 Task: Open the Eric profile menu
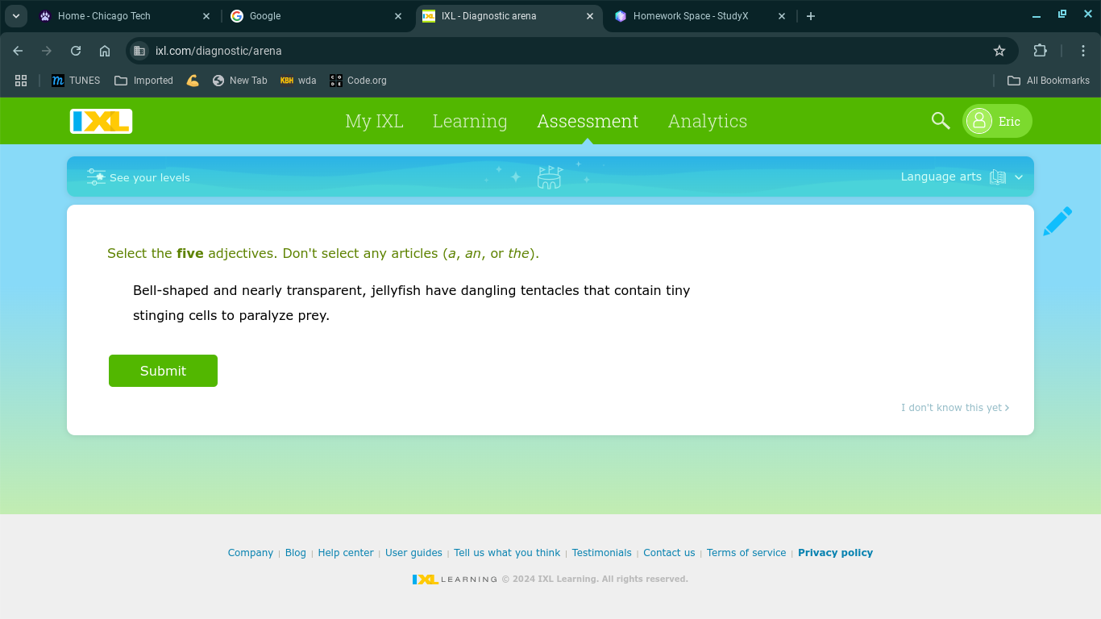click(x=997, y=121)
